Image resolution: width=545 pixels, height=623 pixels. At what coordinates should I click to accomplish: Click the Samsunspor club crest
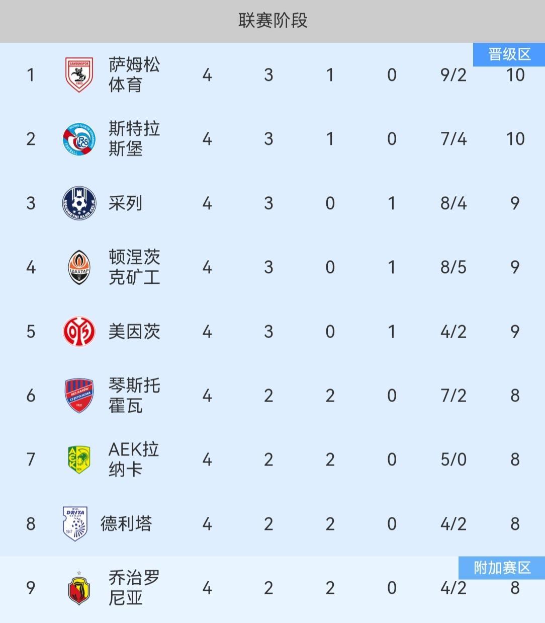click(79, 74)
